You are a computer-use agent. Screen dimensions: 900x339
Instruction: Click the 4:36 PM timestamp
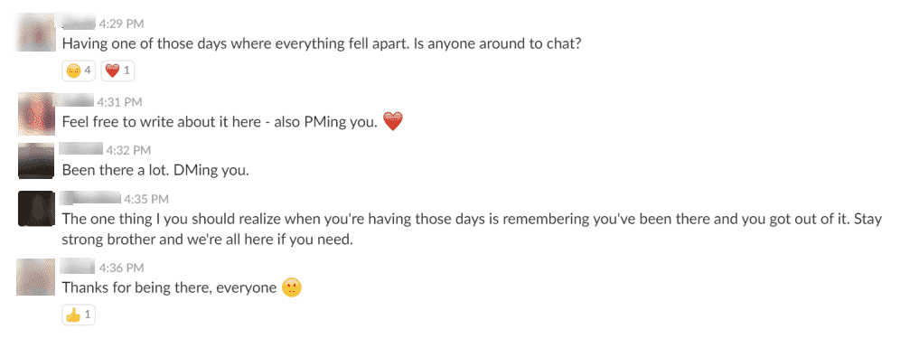pyautogui.click(x=121, y=268)
